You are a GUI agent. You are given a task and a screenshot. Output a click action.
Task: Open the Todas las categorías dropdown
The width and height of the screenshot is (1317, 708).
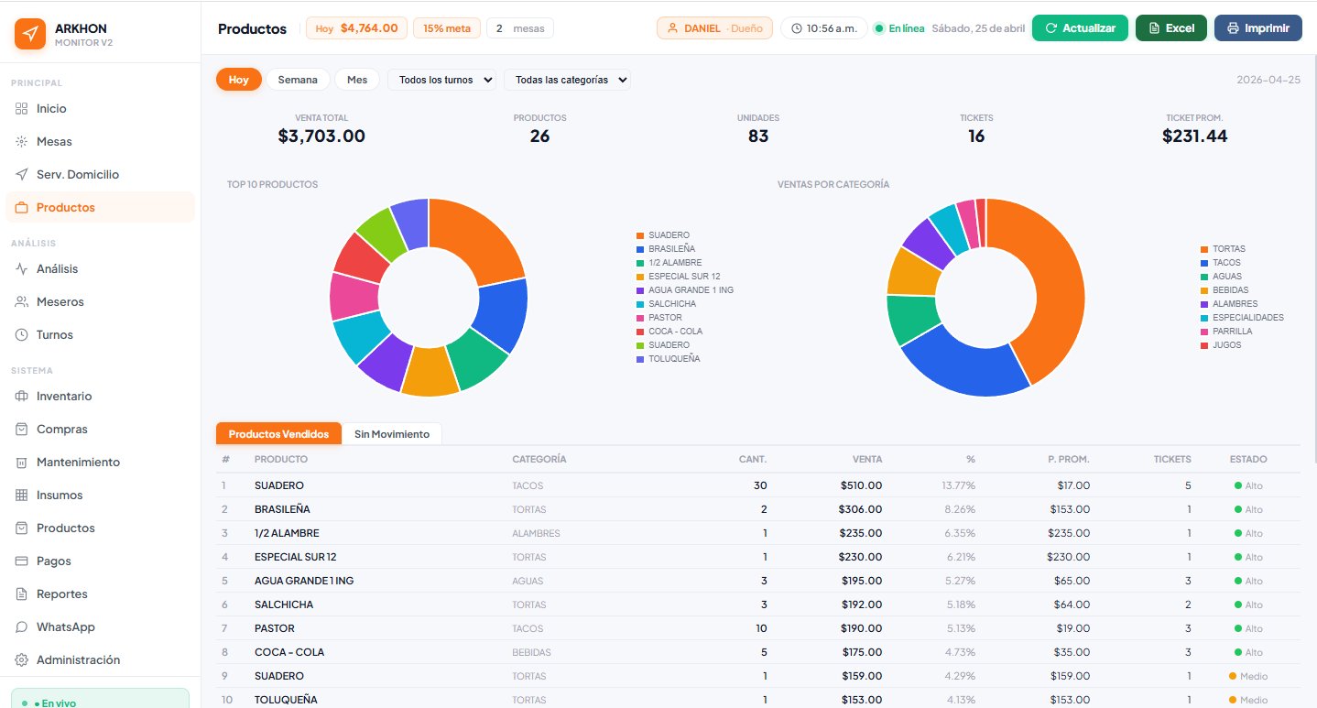[567, 80]
